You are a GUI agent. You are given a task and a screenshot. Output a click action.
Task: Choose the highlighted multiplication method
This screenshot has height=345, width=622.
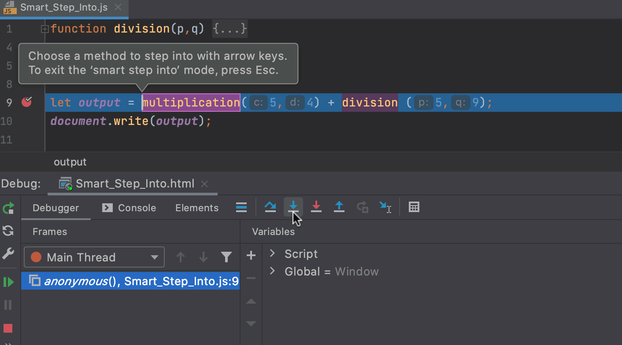pos(191,103)
